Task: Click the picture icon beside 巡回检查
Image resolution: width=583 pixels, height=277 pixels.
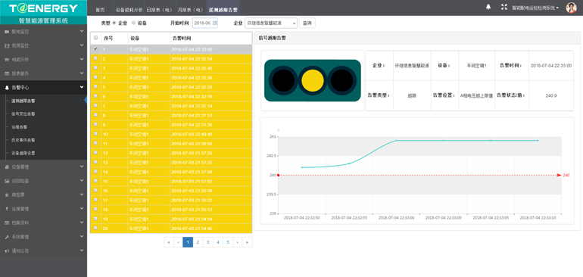Action: pos(7,181)
